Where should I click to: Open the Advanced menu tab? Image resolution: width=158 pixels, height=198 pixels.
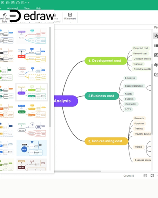click(x=13, y=8)
